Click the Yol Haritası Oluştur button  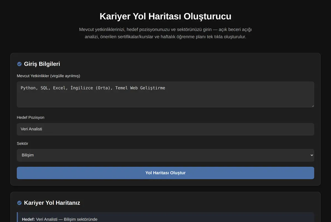[165, 173]
